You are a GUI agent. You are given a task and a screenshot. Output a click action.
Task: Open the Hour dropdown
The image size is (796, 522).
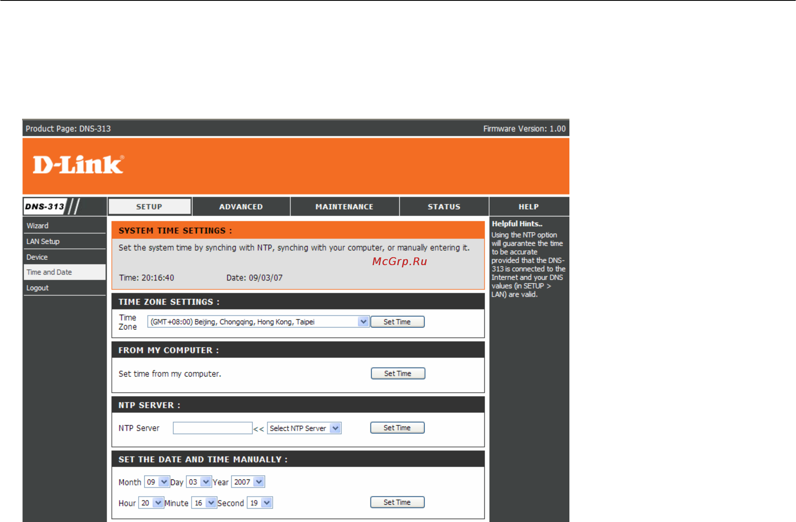point(151,503)
